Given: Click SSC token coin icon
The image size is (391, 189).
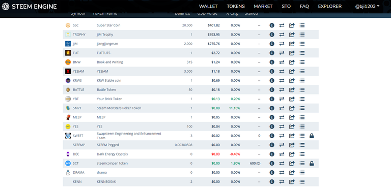Looking at the screenshot, I should coord(68,25).
